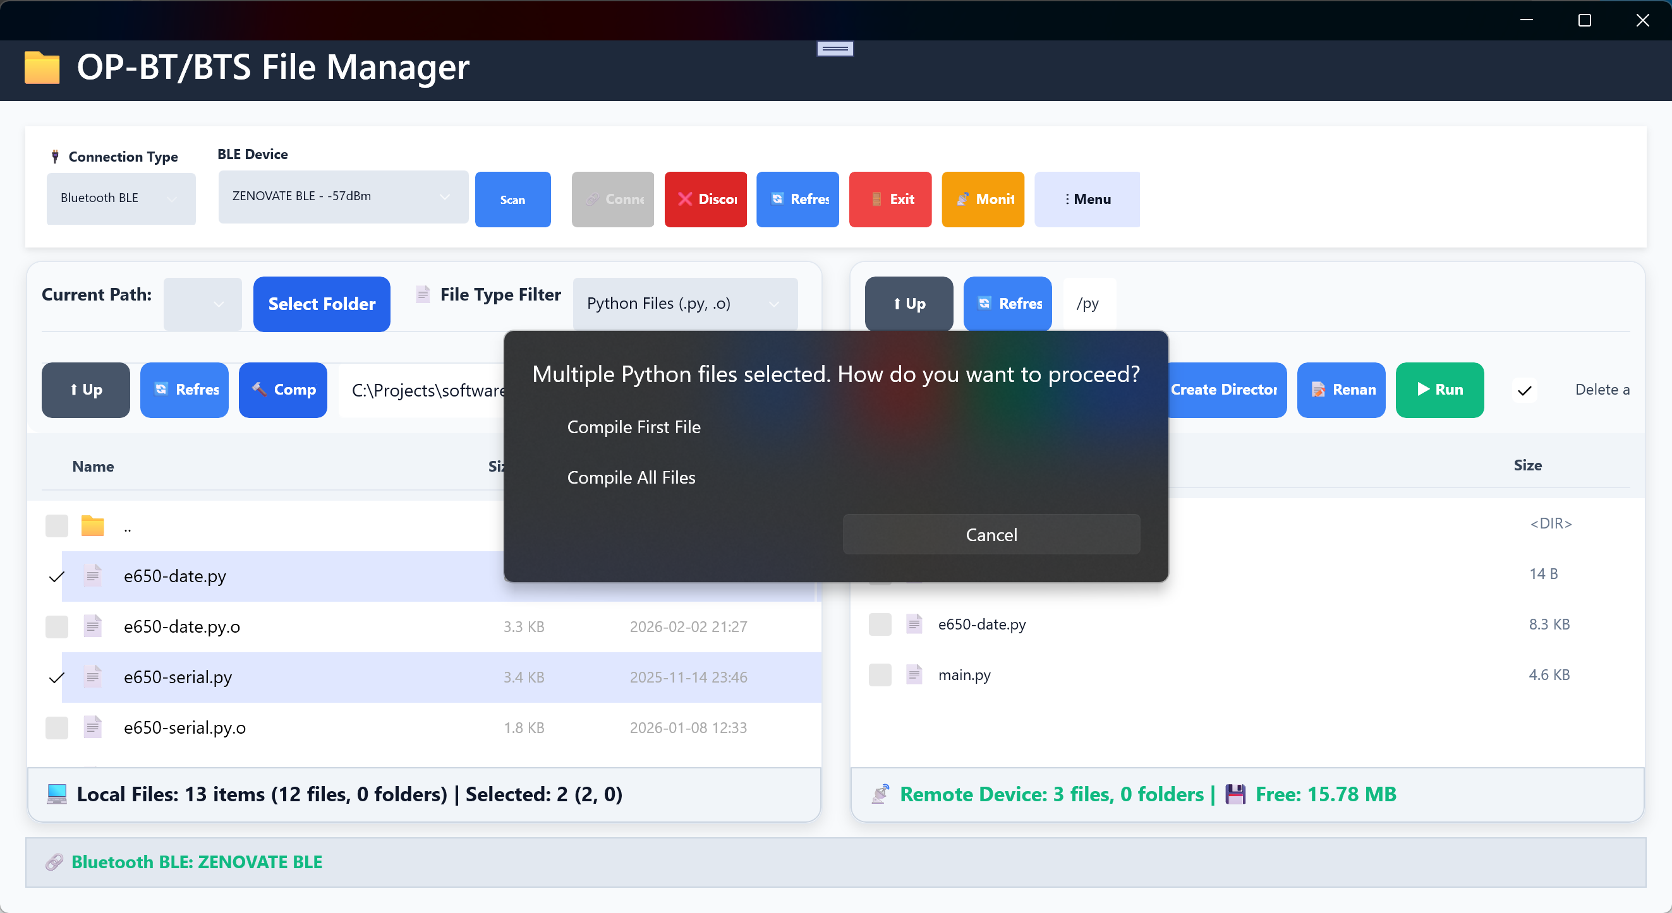Click Select Folder for the local path
This screenshot has height=913, width=1672.
(321, 304)
